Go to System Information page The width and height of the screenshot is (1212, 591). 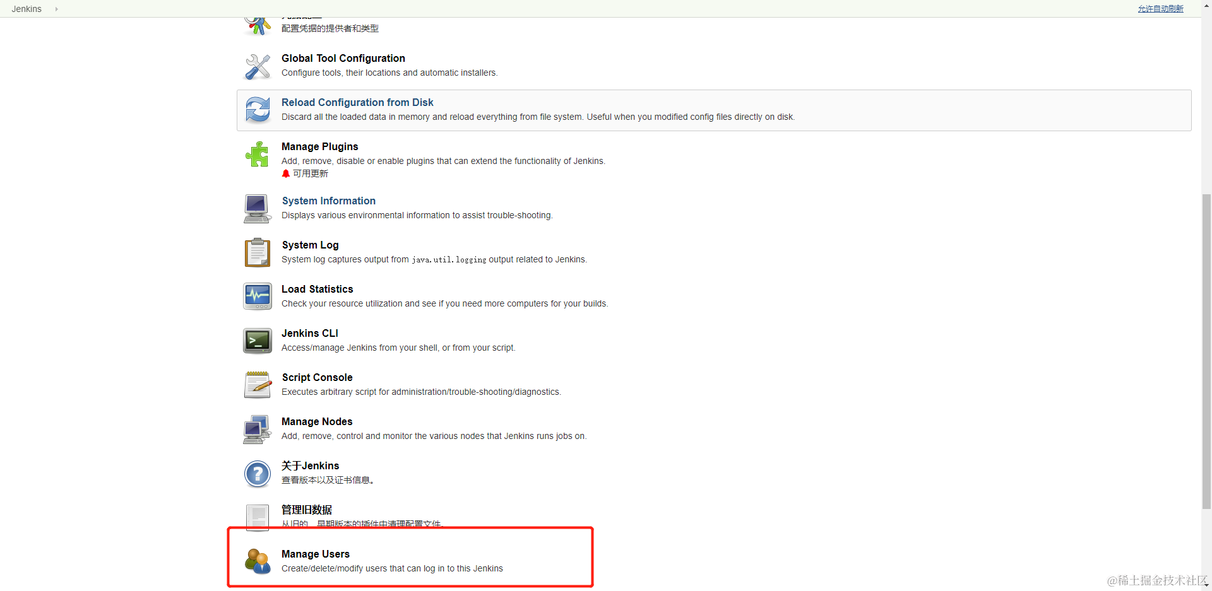point(329,201)
